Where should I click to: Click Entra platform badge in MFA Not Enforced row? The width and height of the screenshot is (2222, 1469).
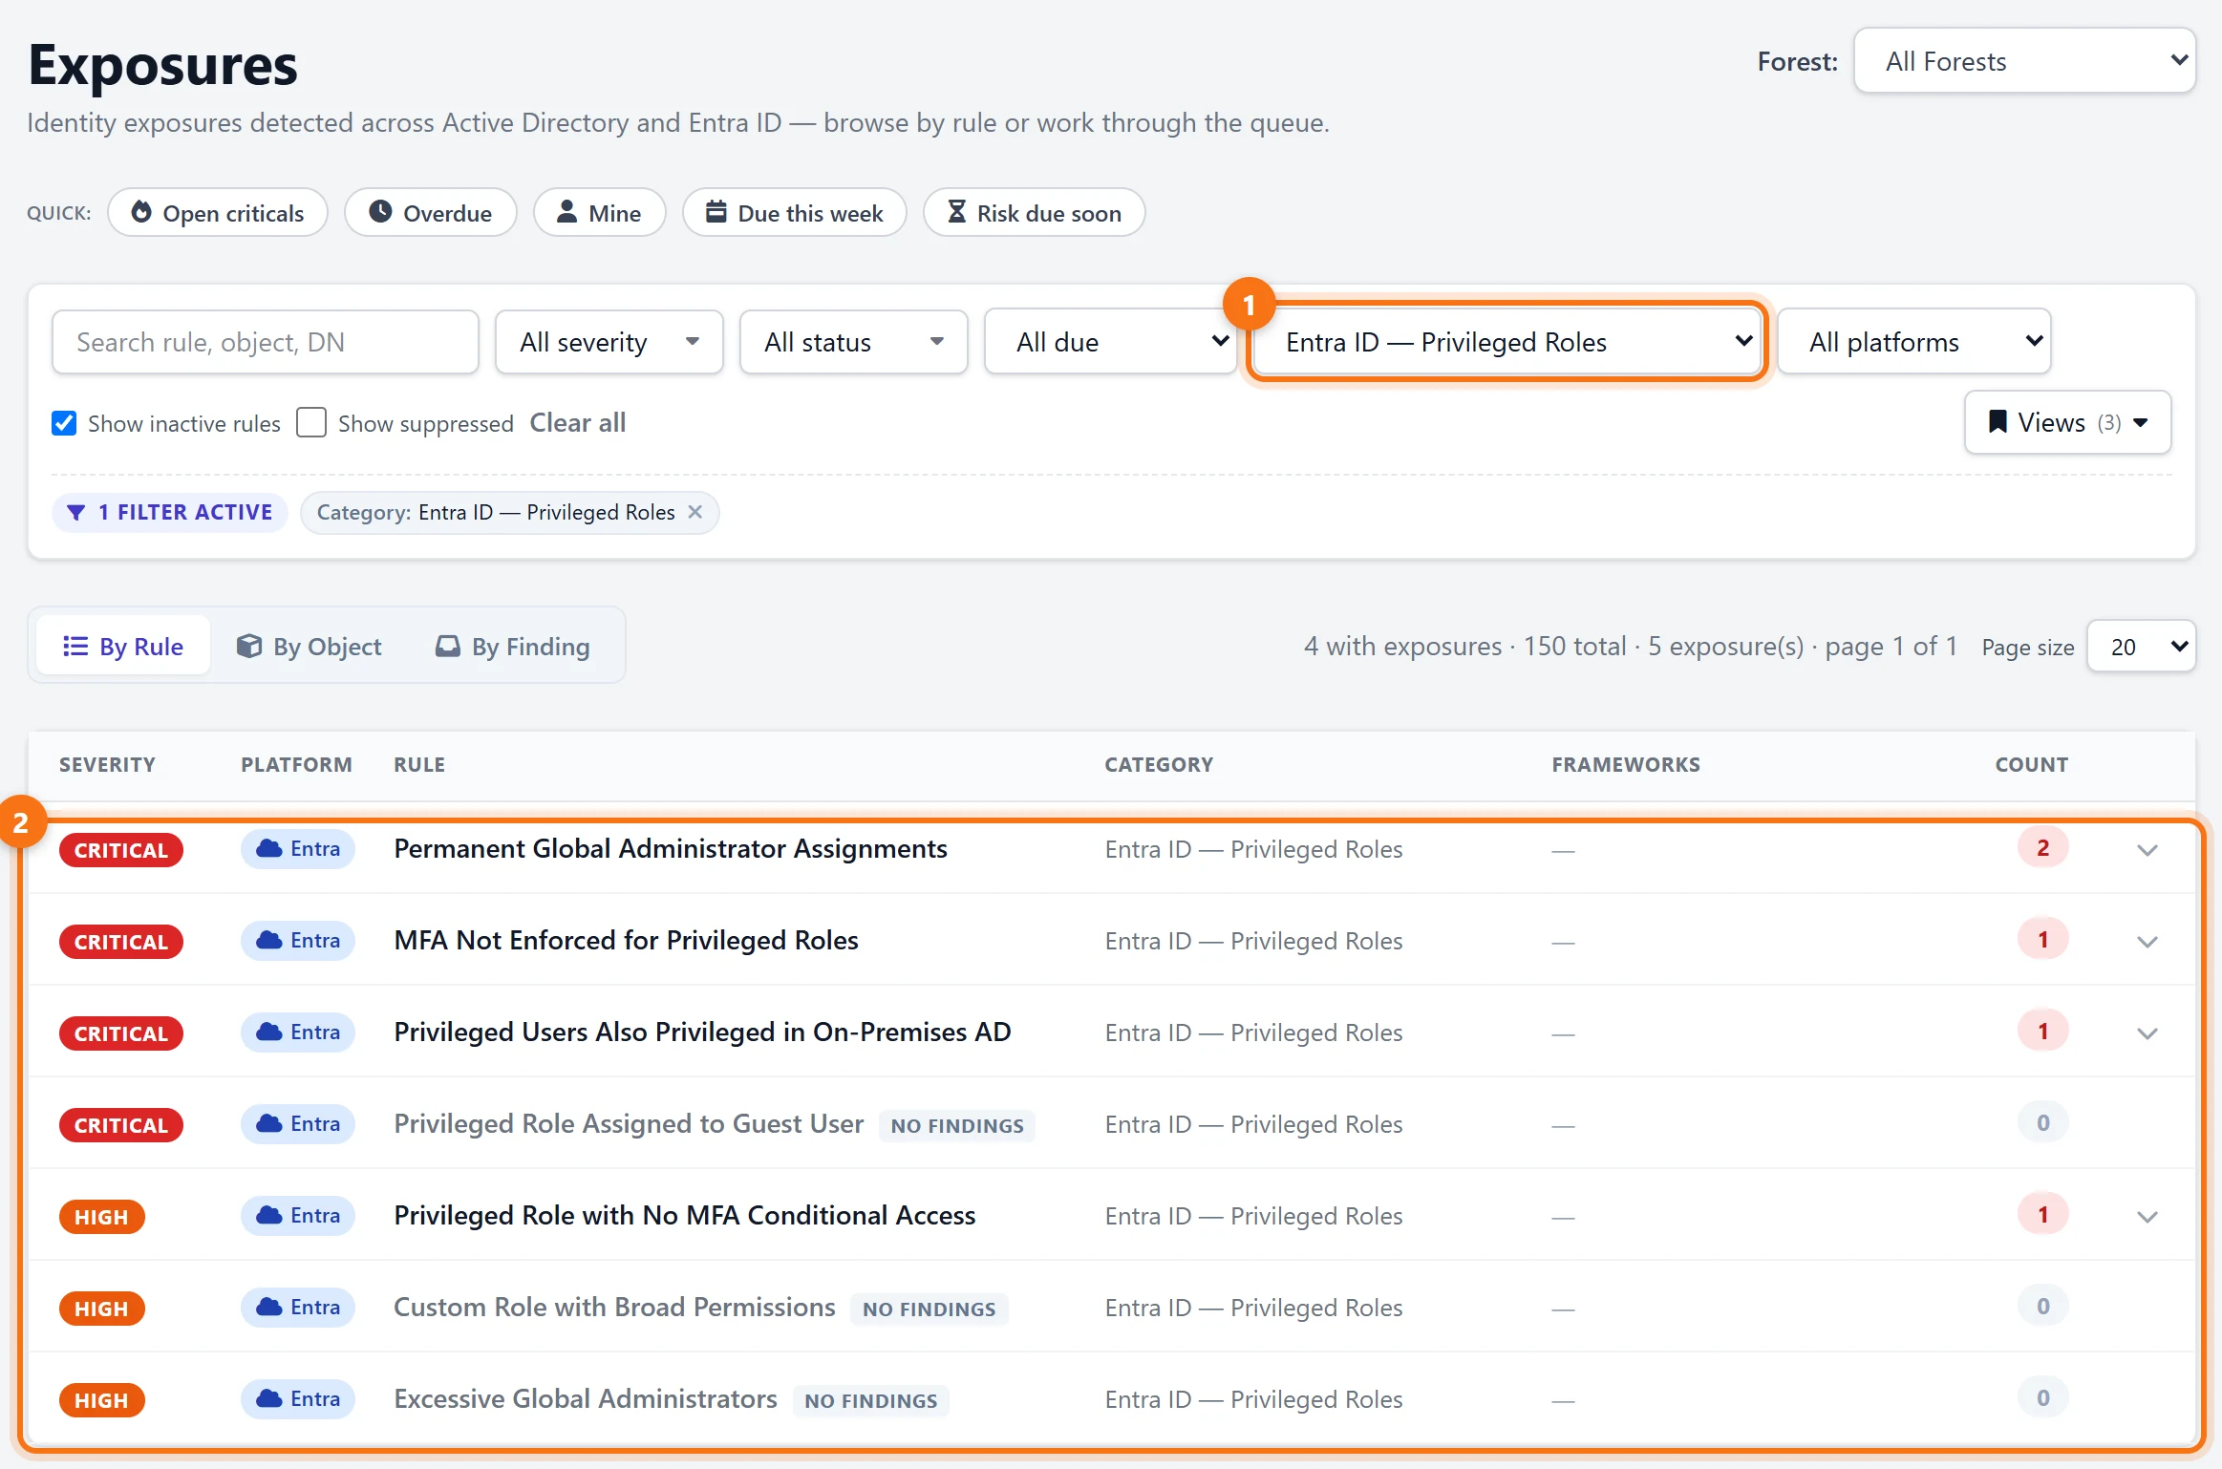[298, 940]
